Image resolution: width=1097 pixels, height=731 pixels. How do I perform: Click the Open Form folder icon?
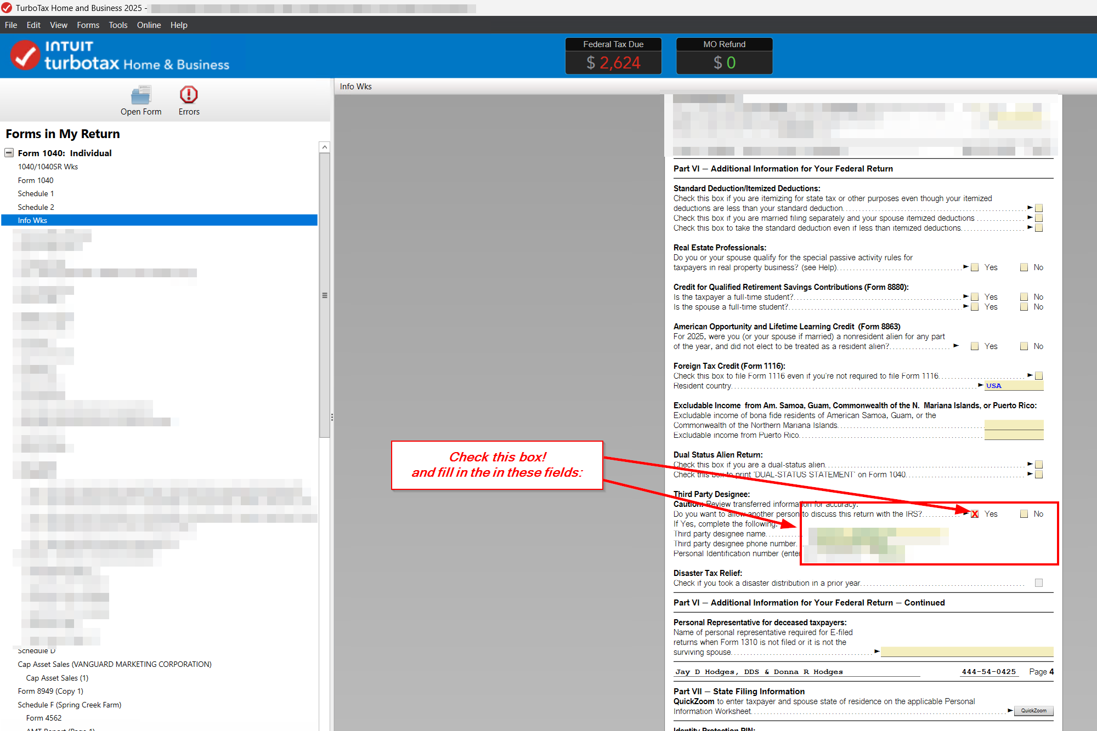coord(141,95)
